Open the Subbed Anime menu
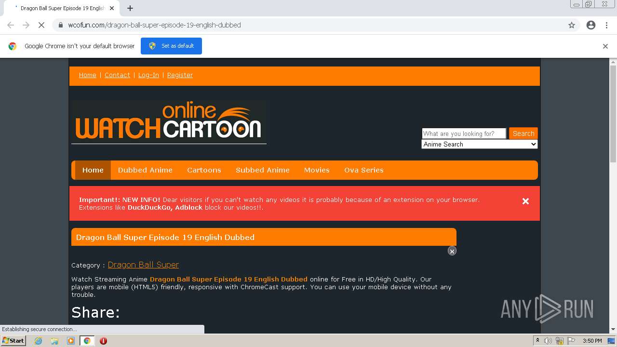The width and height of the screenshot is (617, 347). (263, 170)
